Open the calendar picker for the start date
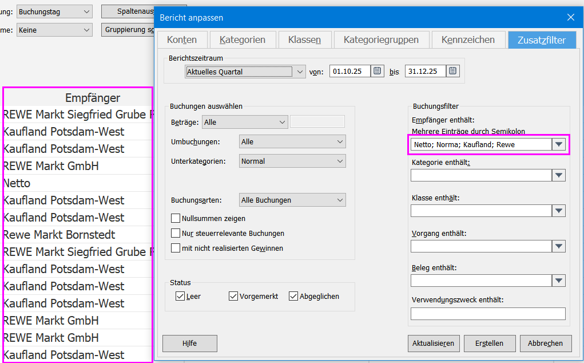Image resolution: width=584 pixels, height=363 pixels. (377, 71)
